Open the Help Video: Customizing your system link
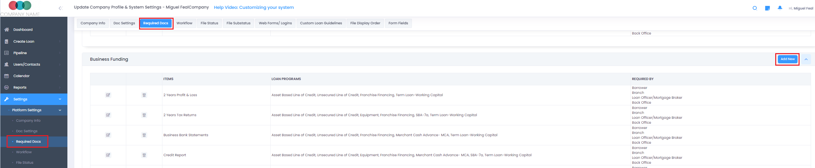815x168 pixels. (x=254, y=8)
